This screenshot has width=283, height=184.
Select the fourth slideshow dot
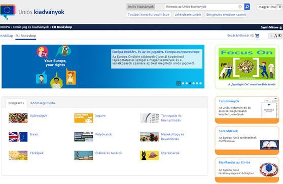click(x=194, y=83)
